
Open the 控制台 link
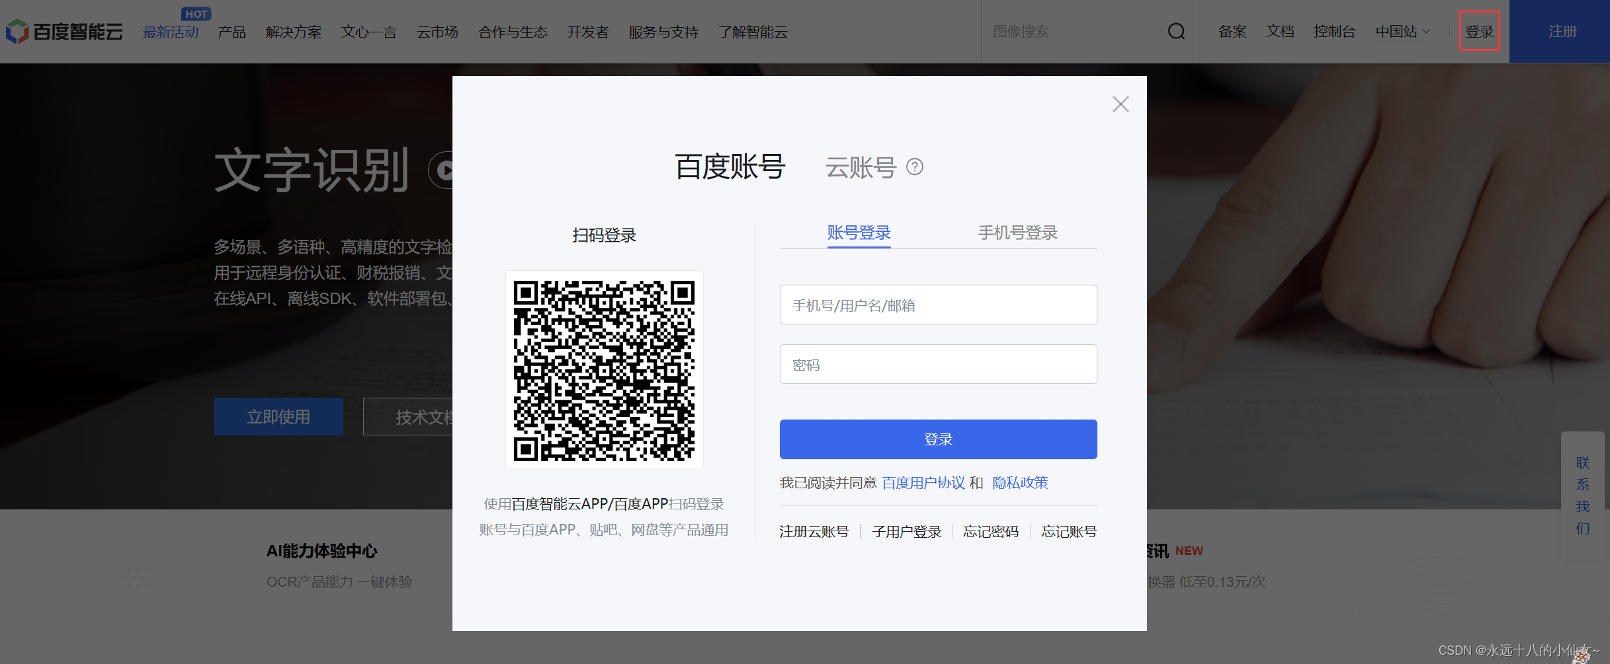[x=1334, y=31]
